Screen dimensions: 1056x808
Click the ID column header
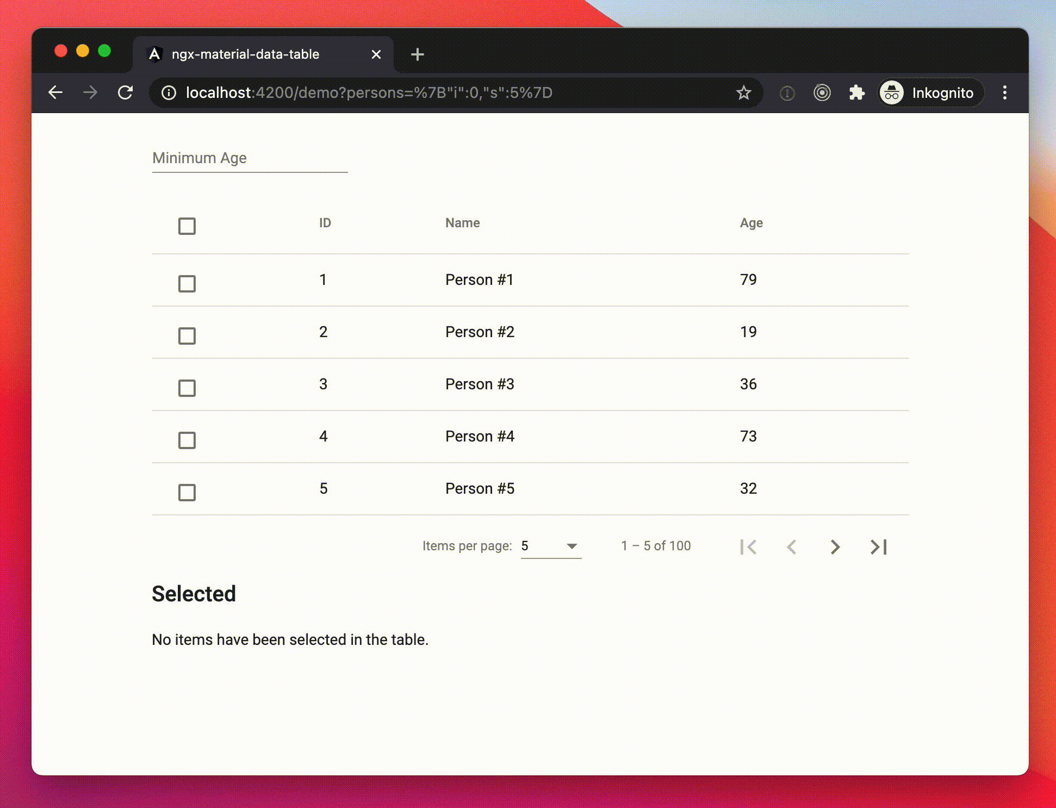325,223
